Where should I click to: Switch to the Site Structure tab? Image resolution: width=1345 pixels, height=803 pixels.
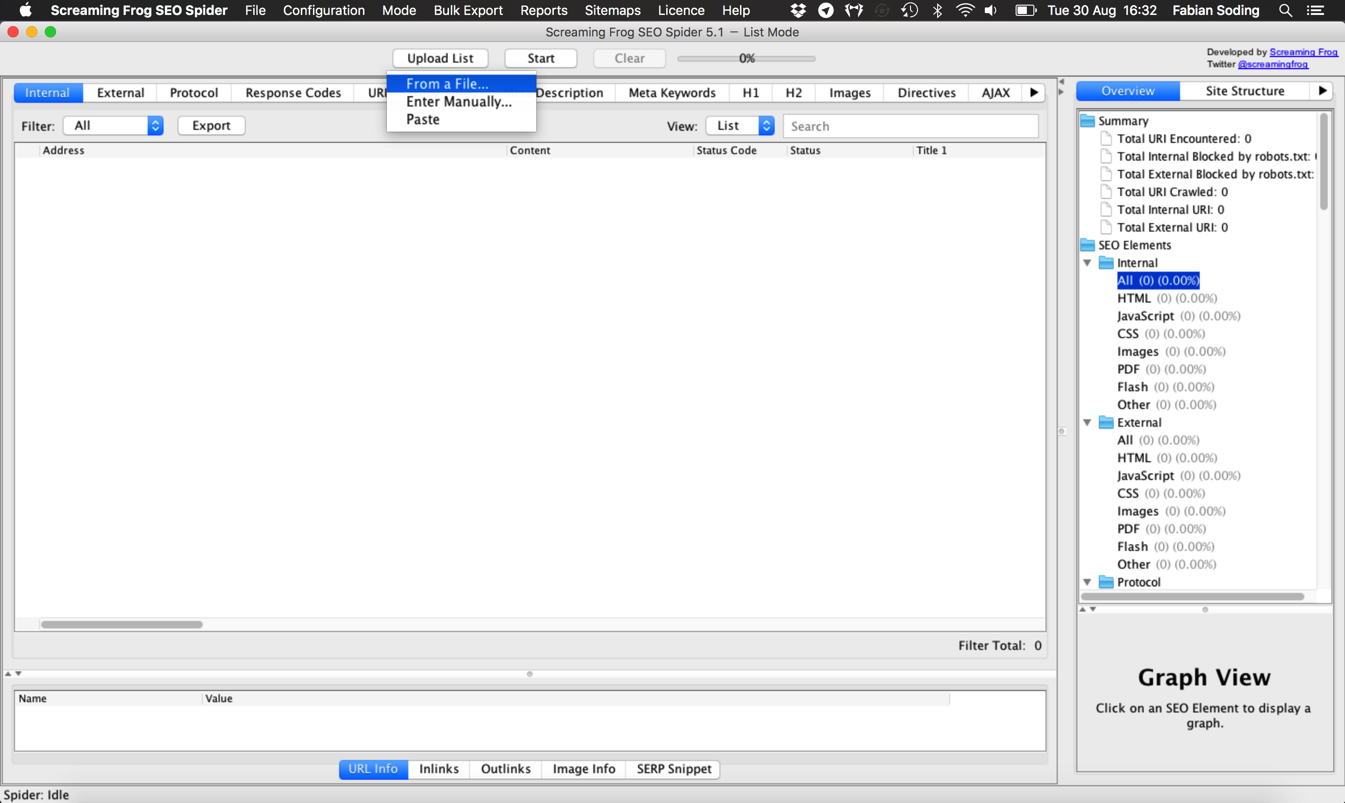click(1245, 91)
